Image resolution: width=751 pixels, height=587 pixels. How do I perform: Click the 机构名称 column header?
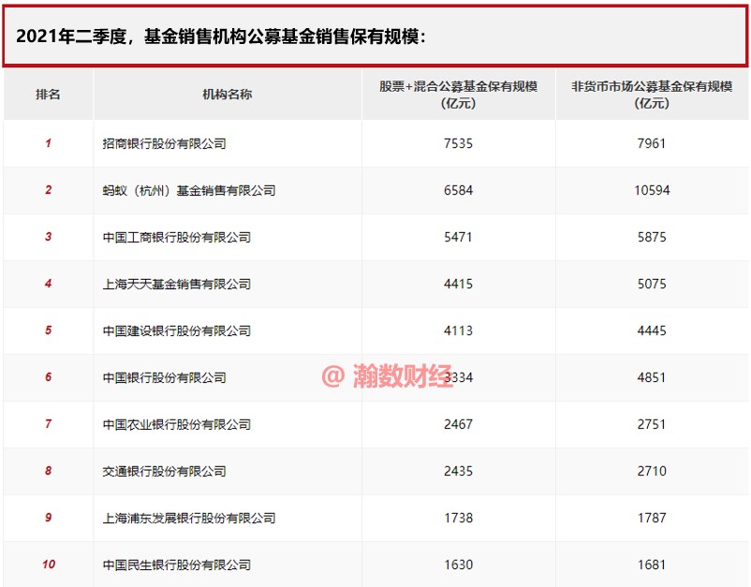click(226, 94)
